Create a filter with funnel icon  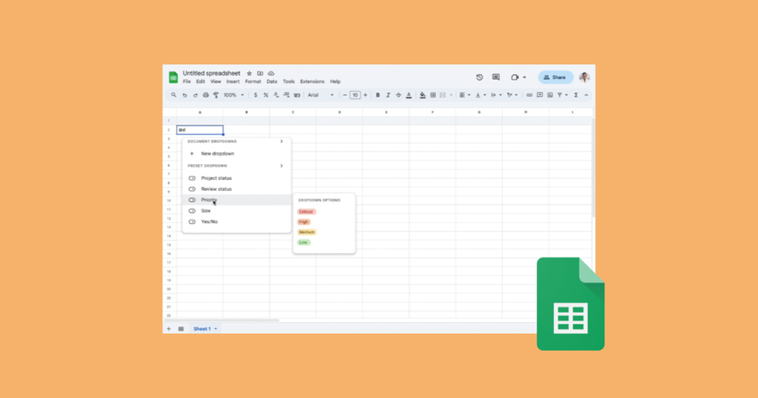coord(560,95)
